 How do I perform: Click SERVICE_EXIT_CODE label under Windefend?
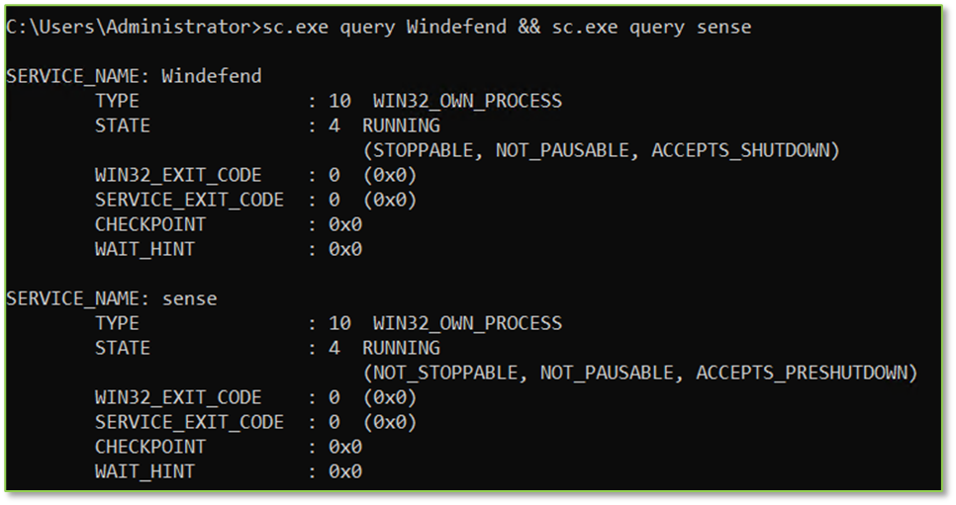189,200
